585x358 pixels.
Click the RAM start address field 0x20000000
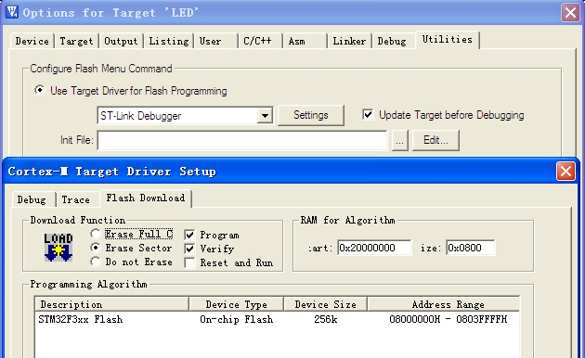(x=374, y=248)
